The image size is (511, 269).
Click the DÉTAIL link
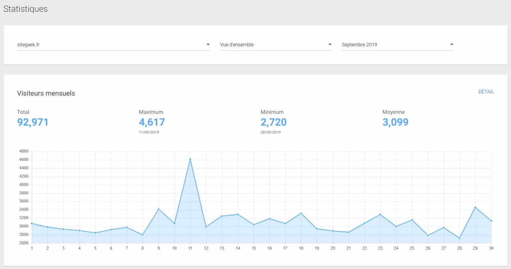(x=486, y=92)
